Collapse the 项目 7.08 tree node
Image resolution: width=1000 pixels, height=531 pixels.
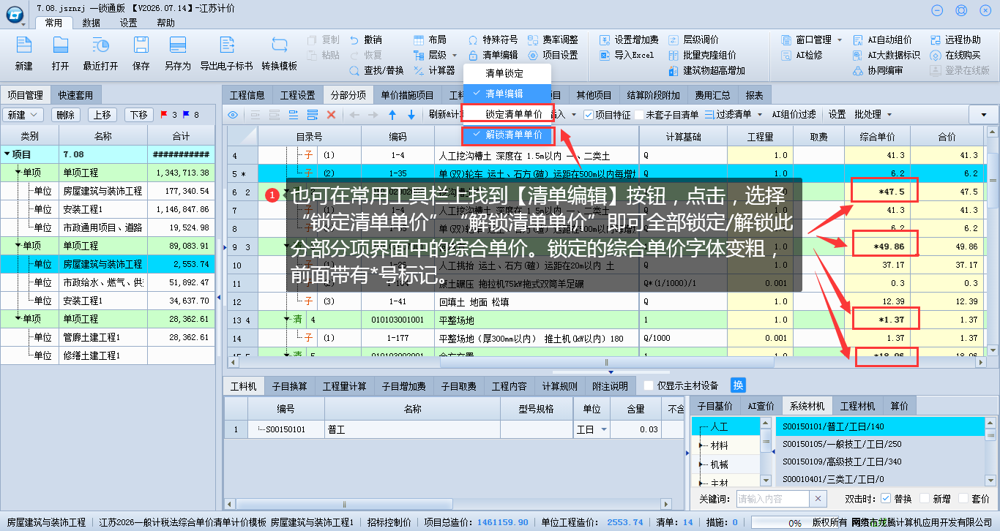pyautogui.click(x=7, y=154)
